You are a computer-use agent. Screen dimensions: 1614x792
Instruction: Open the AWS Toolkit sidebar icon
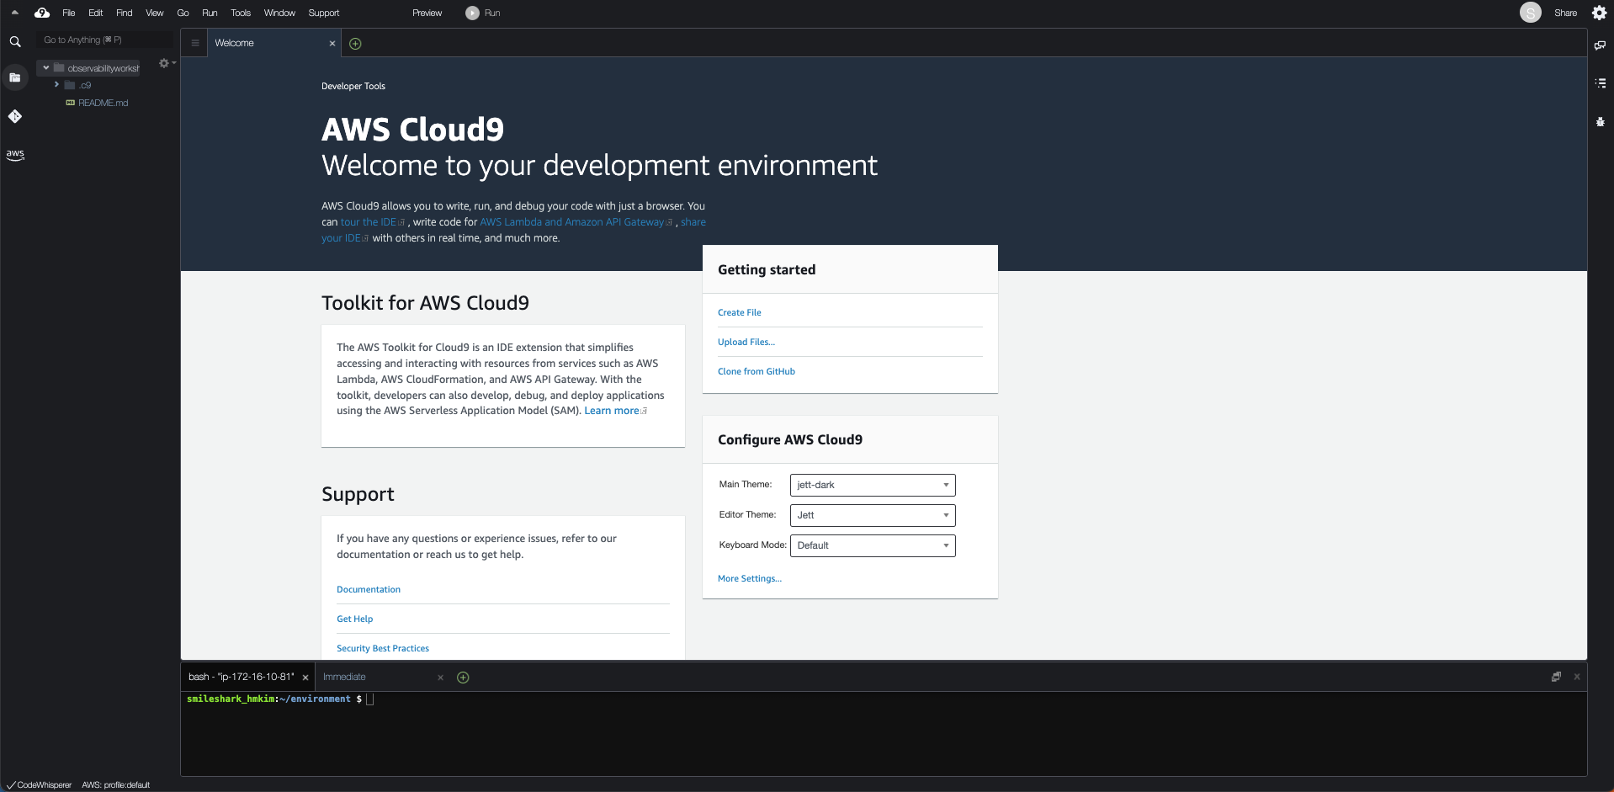(x=15, y=155)
